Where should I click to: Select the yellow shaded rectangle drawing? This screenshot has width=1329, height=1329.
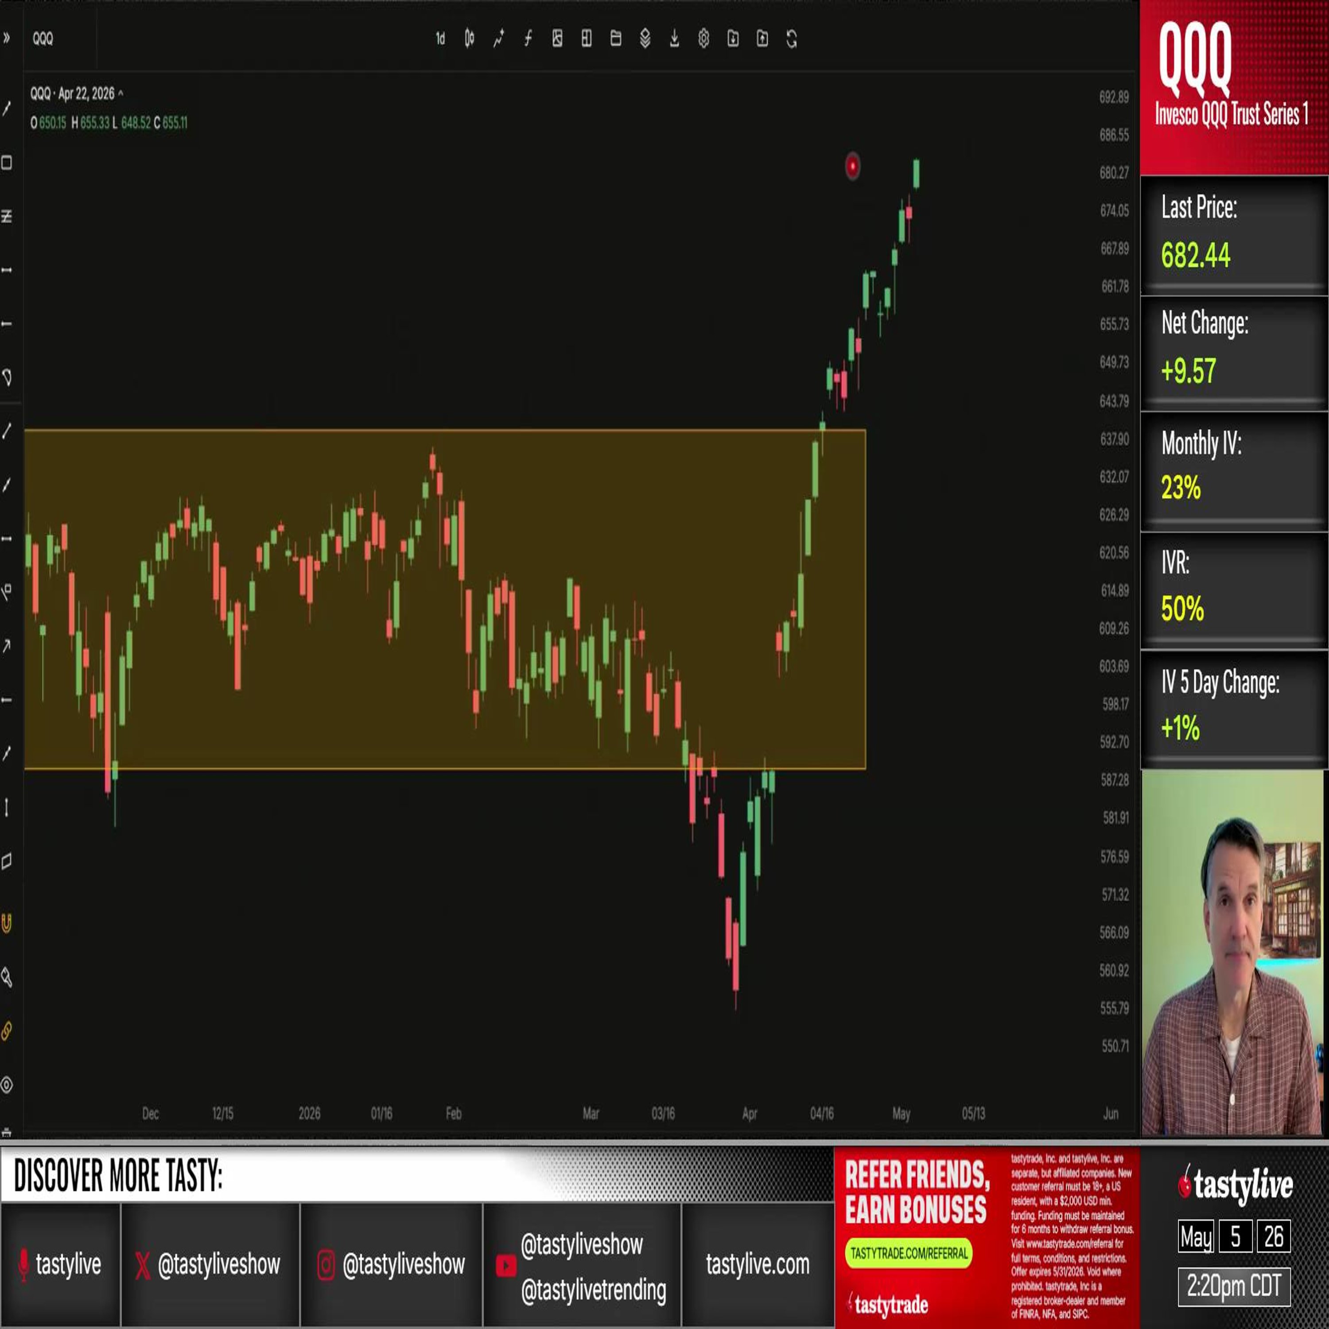[445, 599]
